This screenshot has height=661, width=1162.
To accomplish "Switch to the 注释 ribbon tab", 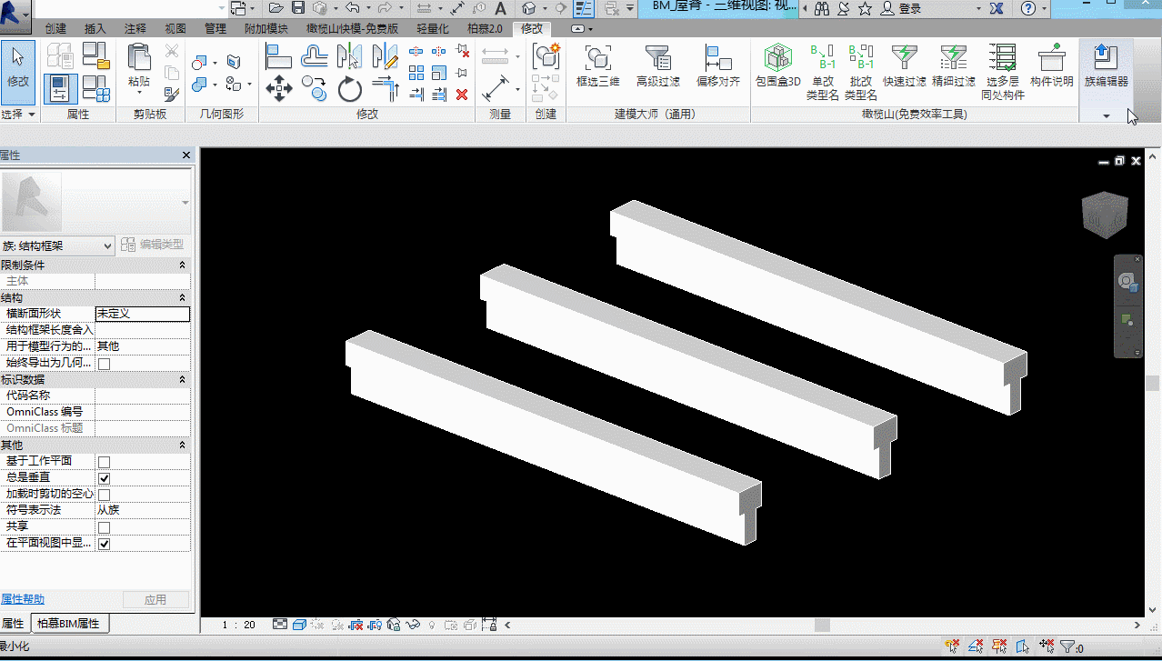I will click(135, 28).
